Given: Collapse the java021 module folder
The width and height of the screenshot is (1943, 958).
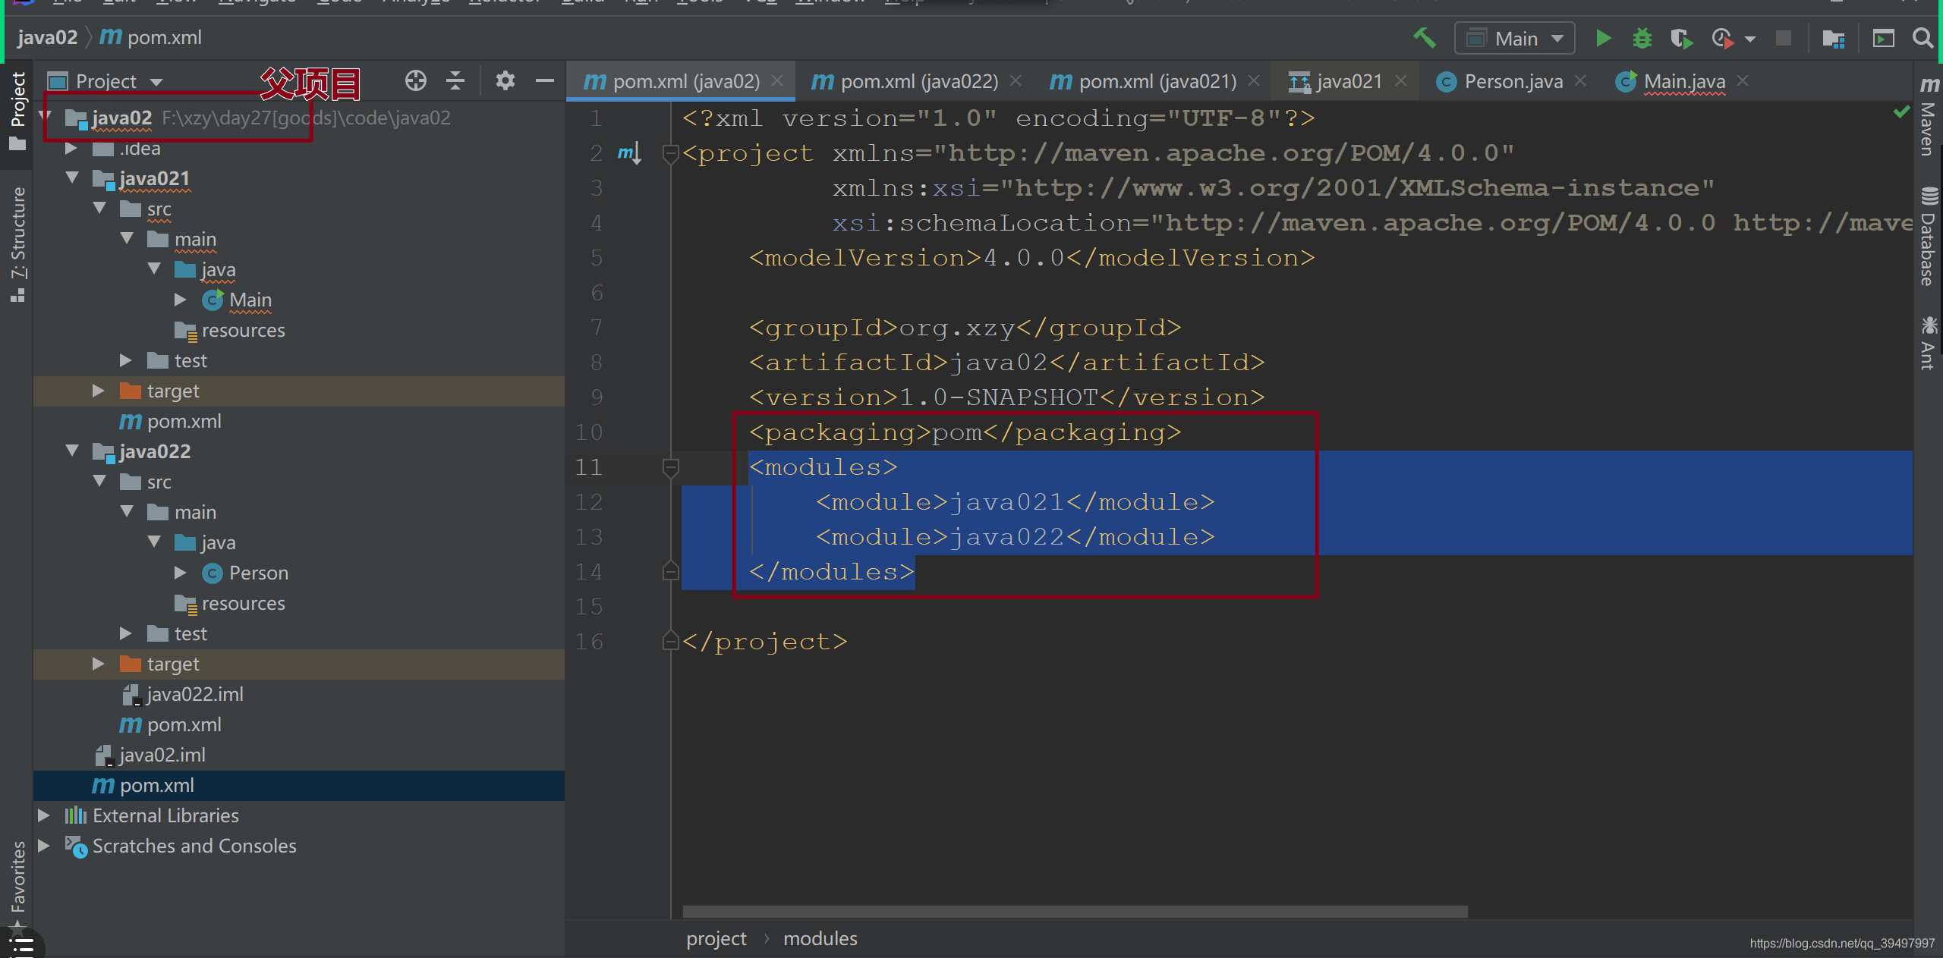Looking at the screenshot, I should click(x=72, y=177).
